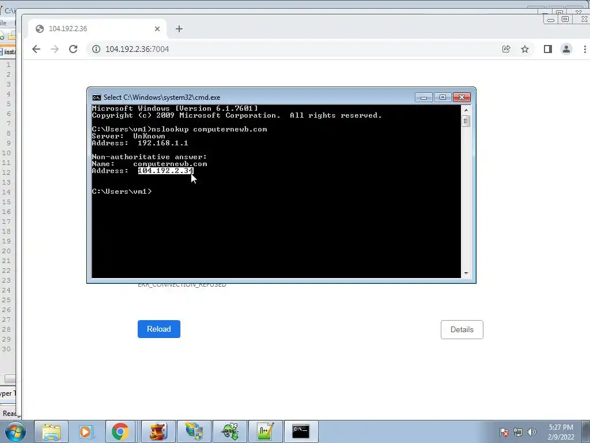This screenshot has height=443, width=590.
Task: Click taskbar clock 5:27 PM
Action: (x=561, y=432)
